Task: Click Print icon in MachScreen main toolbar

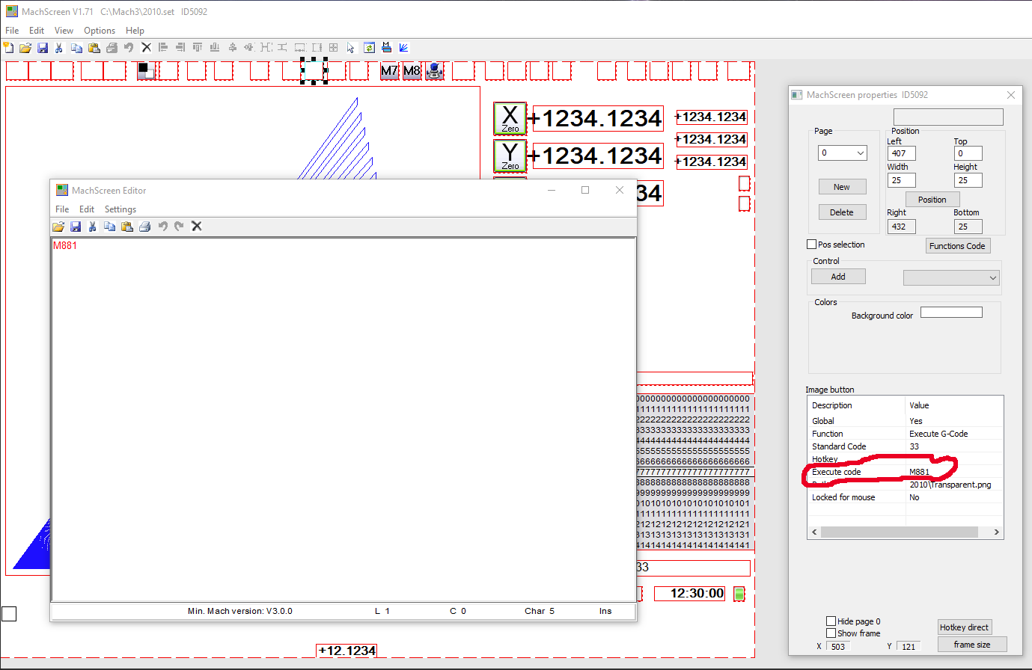Action: 112,48
